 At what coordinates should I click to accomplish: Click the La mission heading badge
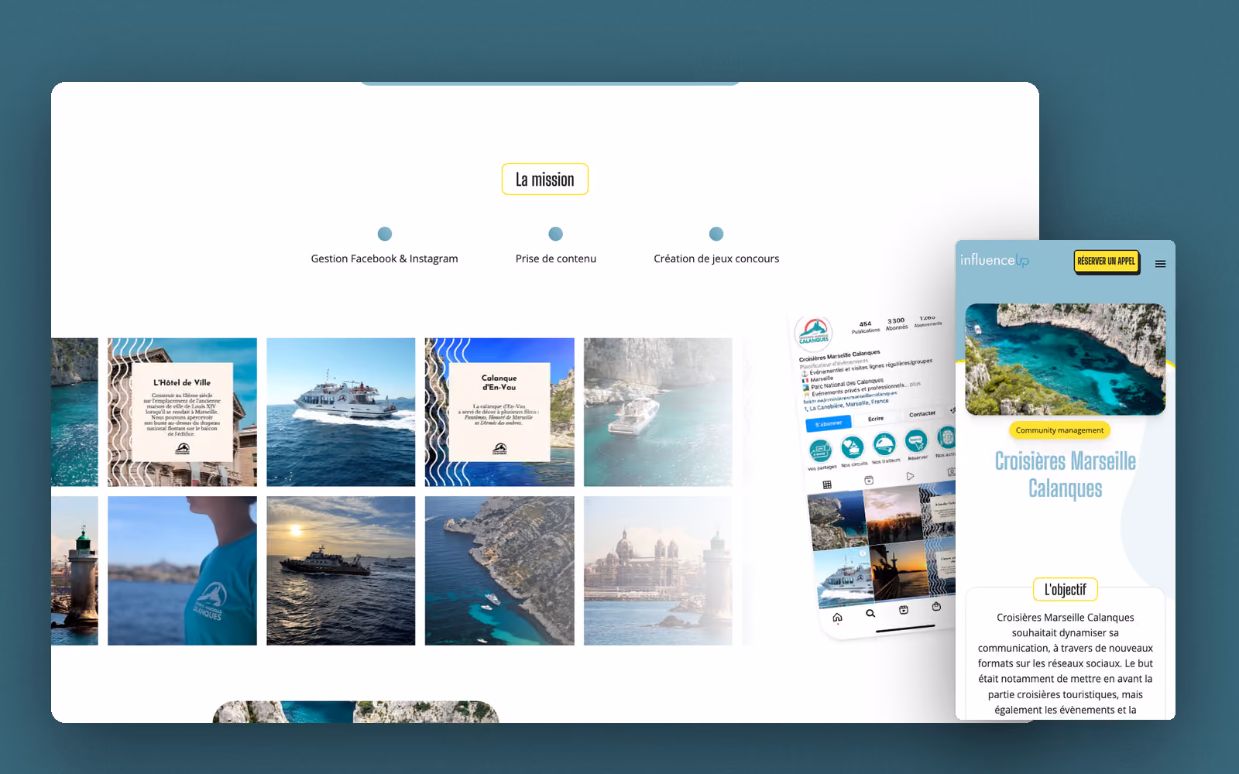click(544, 180)
